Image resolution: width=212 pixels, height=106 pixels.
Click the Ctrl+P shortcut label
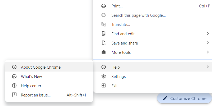click(x=204, y=6)
